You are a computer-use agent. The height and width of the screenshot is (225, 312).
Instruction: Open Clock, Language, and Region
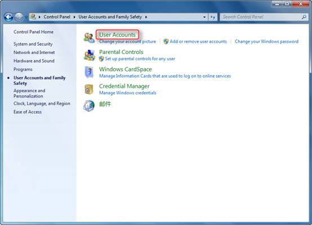tap(42, 103)
